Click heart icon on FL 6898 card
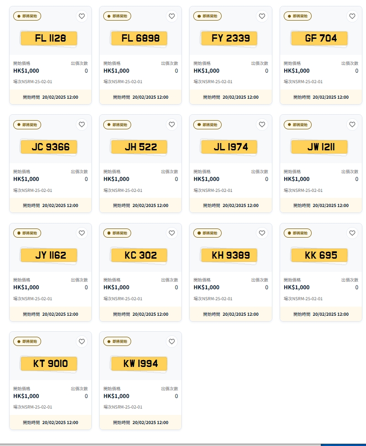The image size is (366, 446). tap(172, 16)
